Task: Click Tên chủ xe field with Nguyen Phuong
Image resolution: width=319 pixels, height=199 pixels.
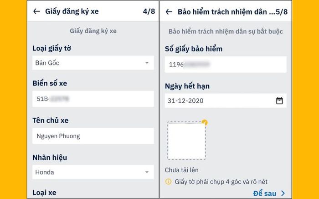Action: (93, 136)
